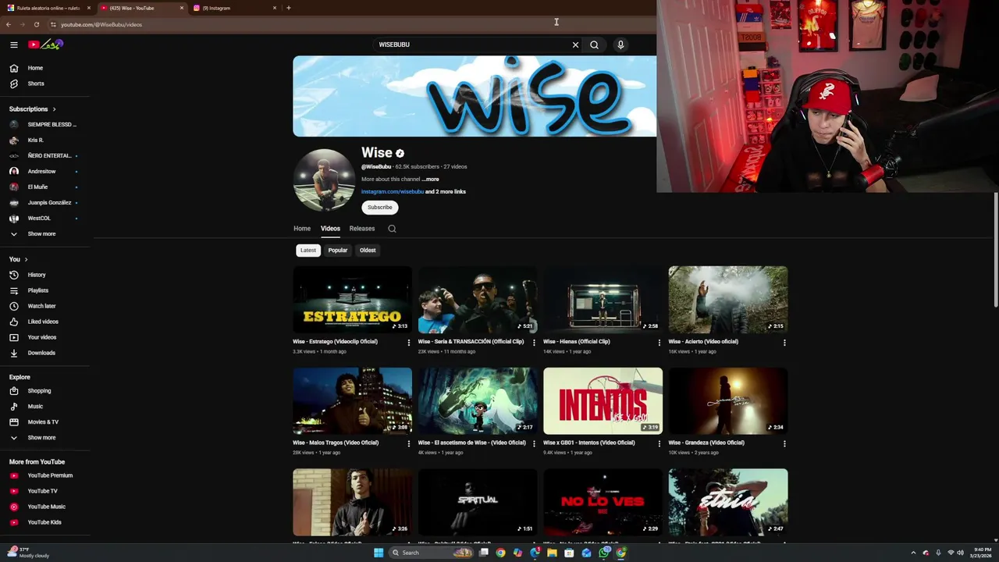Open Movies & TV under Explore
The image size is (999, 562).
(44, 421)
